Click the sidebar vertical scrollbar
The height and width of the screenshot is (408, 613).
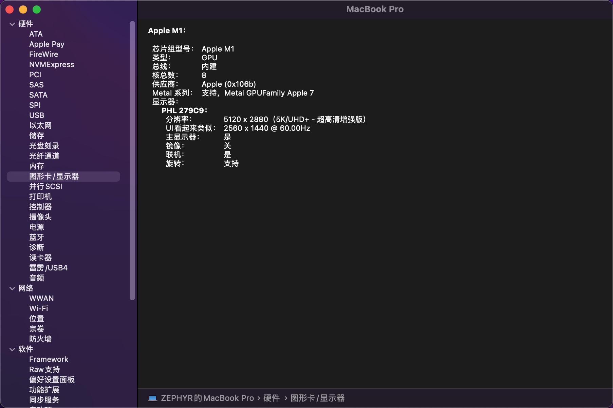(132, 161)
